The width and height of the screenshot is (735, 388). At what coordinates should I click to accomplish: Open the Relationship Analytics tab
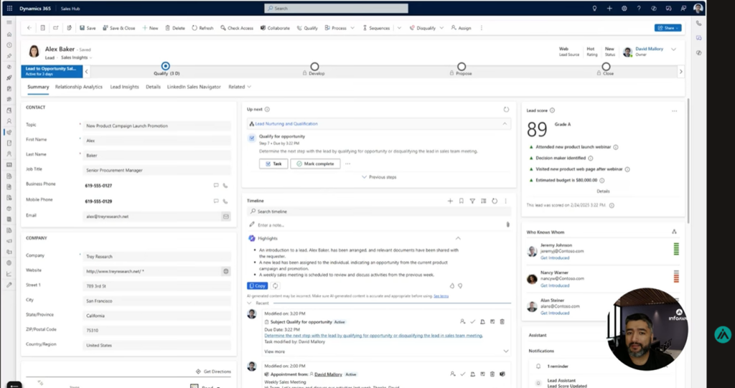click(79, 87)
